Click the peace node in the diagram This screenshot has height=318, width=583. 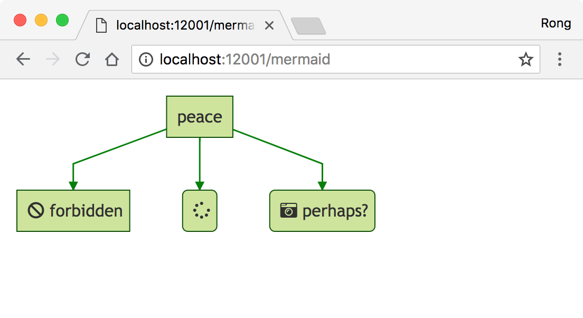(200, 116)
